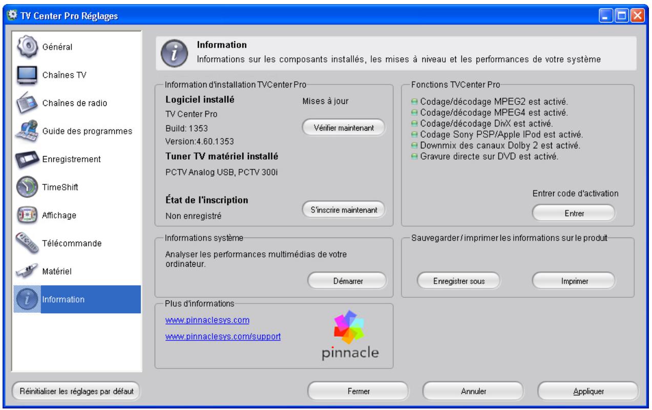Click the Build: 1353 text

(186, 127)
